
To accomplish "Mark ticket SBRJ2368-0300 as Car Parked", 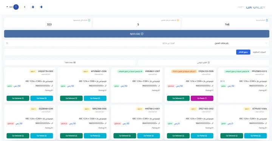I will pos(95,136).
